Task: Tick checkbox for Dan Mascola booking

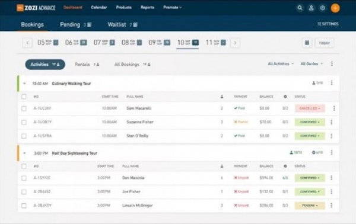Action: point(24,178)
